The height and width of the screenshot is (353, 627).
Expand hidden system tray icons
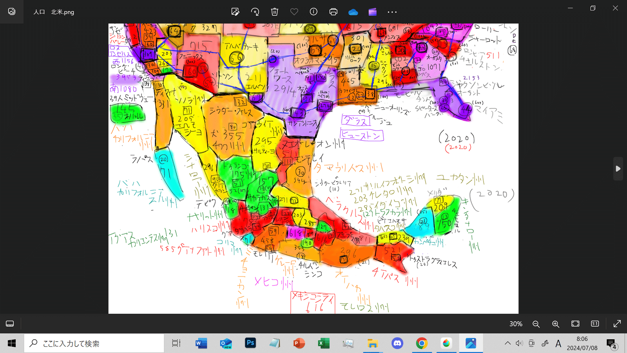(x=507, y=344)
